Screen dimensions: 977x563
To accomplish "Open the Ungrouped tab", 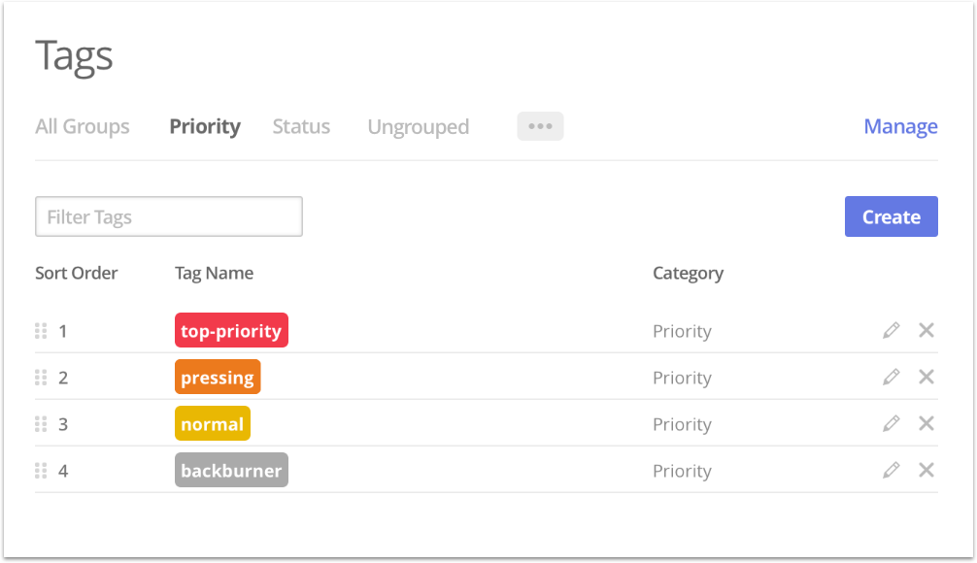I will (x=418, y=127).
